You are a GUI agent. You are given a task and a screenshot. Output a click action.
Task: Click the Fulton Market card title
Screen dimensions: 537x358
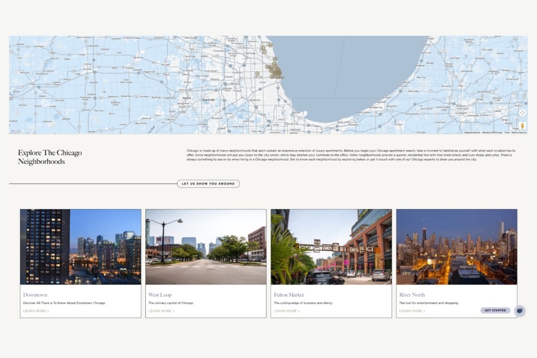click(x=289, y=295)
